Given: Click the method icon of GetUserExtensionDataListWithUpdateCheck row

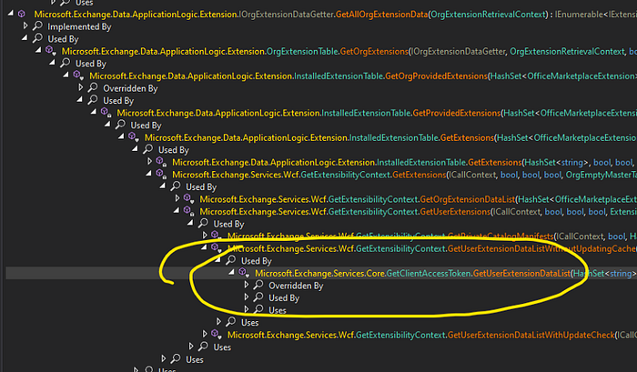Looking at the screenshot, I should (217, 335).
